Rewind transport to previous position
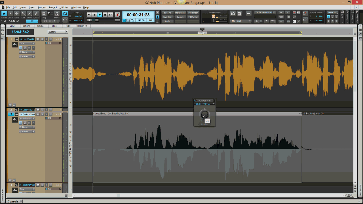Viewport: 363px width, 204px height. click(89, 15)
